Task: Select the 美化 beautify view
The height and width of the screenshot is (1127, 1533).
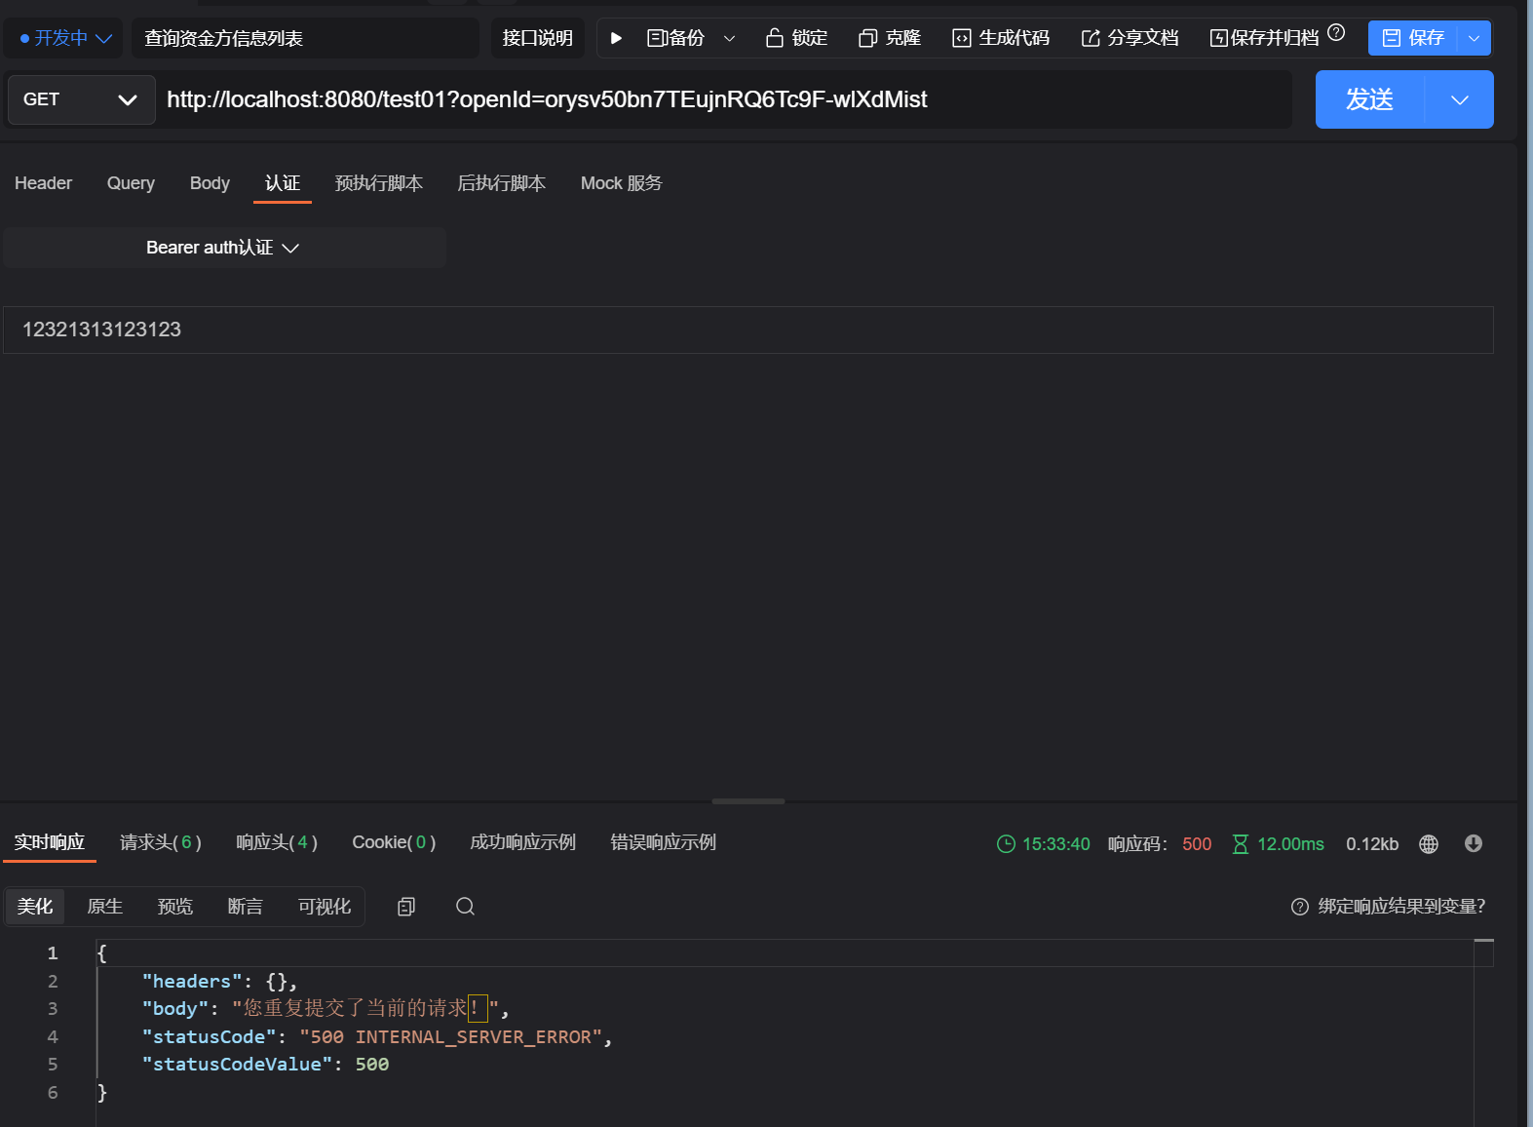Action: click(x=35, y=907)
